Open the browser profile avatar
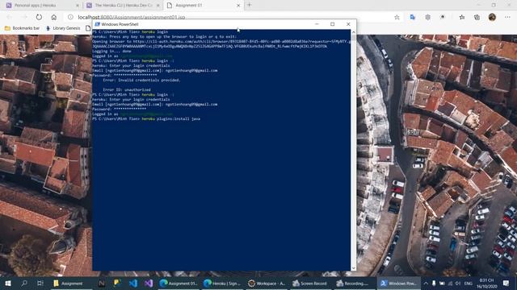Screen dimensions: 517x290 click(492, 17)
